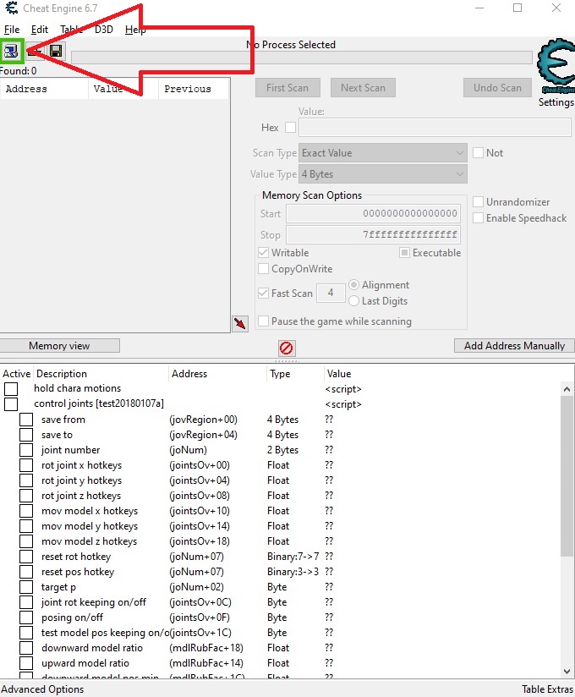This screenshot has width=575, height=697.
Task: Select the upward model ratio row
Action: click(x=280, y=663)
